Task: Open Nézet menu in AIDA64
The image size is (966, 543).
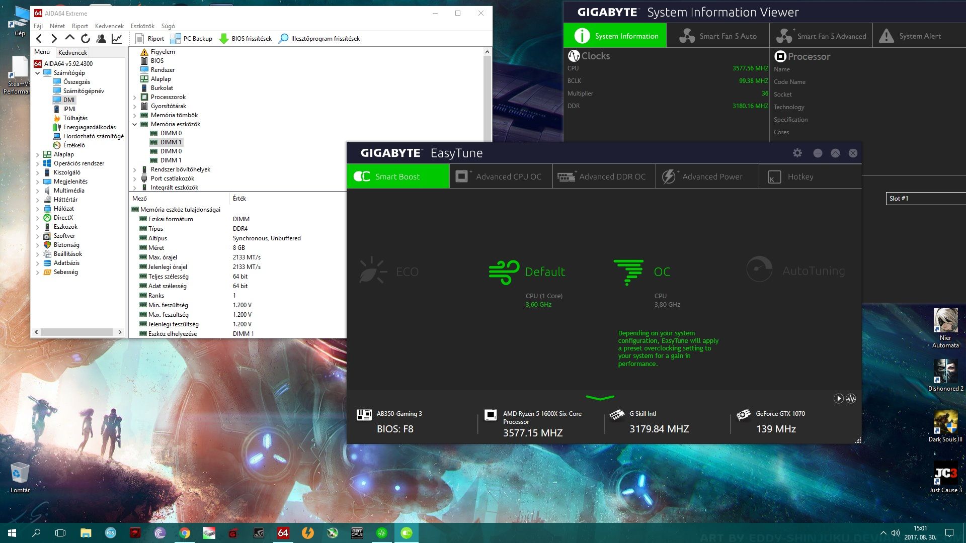Action: click(57, 26)
